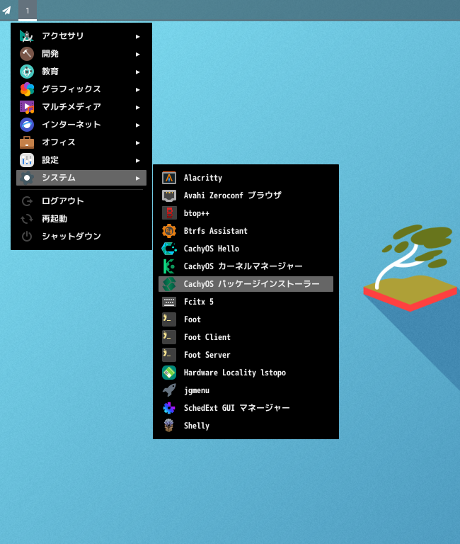
Task: Choose 再起動 to reboot
Action: pos(54,218)
